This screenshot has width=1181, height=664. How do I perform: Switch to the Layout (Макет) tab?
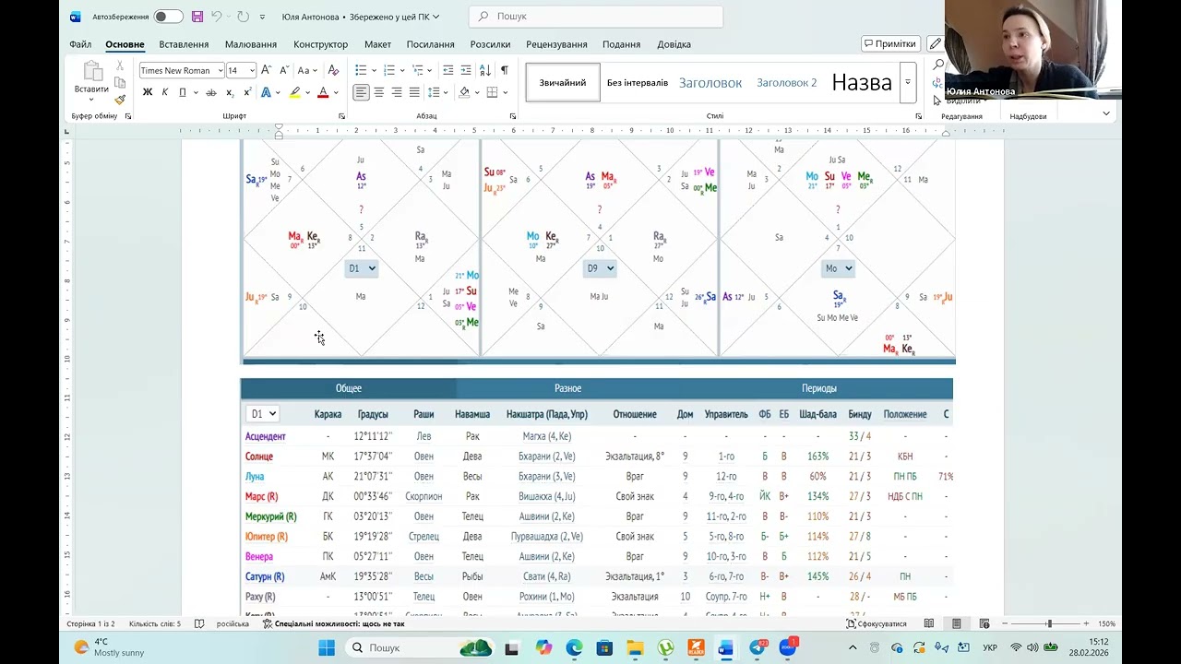tap(377, 44)
